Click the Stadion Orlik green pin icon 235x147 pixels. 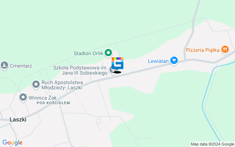tap(108, 53)
